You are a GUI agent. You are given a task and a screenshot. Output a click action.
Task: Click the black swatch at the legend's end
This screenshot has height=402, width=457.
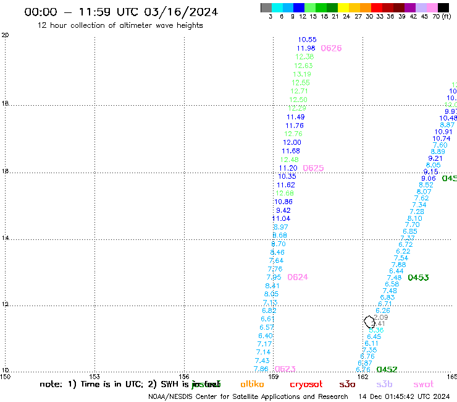(443, 7)
